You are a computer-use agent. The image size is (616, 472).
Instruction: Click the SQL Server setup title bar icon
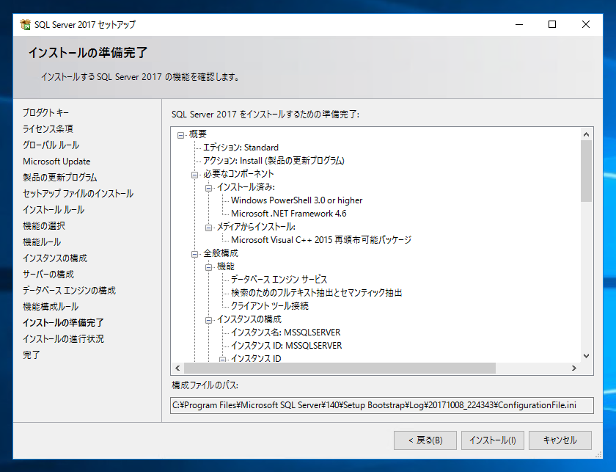[26, 24]
